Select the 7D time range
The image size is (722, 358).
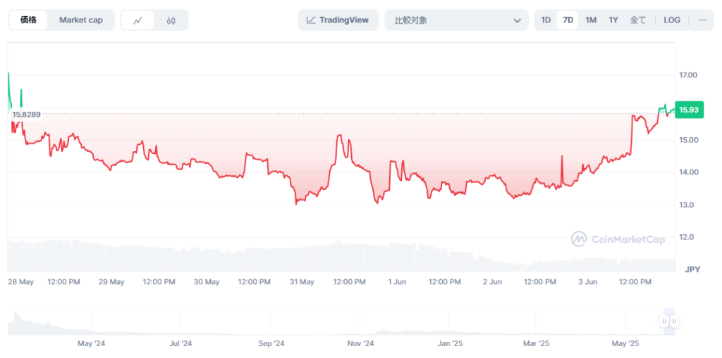(568, 20)
